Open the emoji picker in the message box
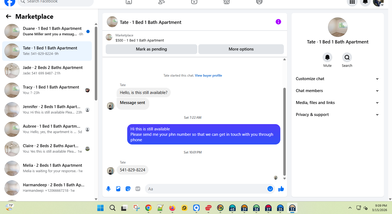392x214 pixels. click(270, 189)
